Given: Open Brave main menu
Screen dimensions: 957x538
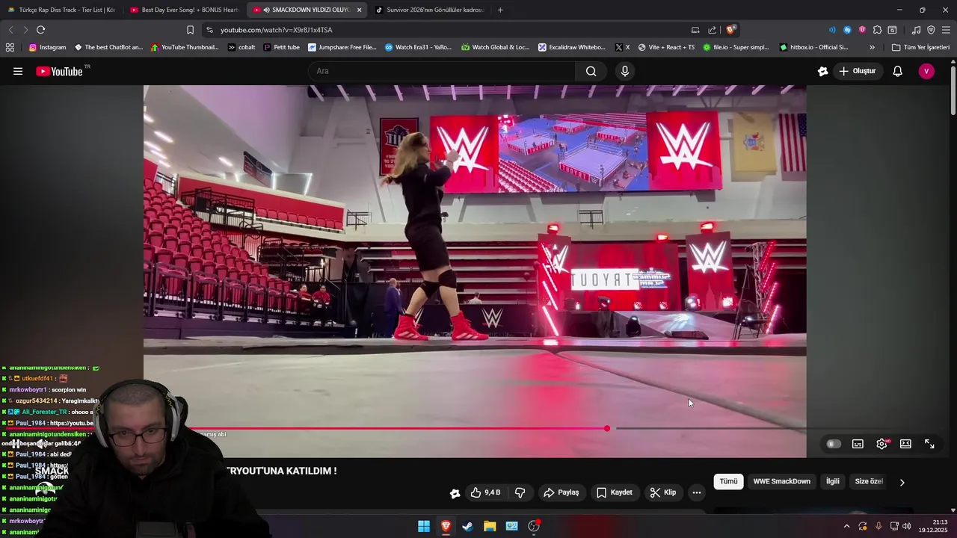Looking at the screenshot, I should click(x=946, y=30).
